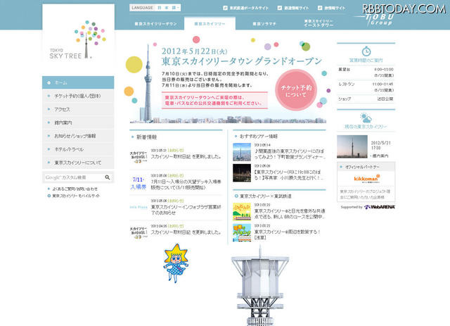This screenshot has height=326, width=450.
Task: Open the 開業直後の東京スカイツリー tour link
Action: 290,154
